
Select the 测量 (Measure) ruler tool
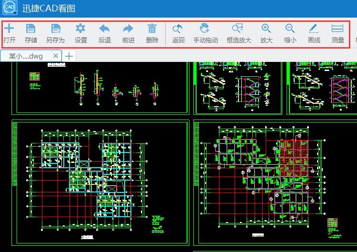tap(337, 29)
